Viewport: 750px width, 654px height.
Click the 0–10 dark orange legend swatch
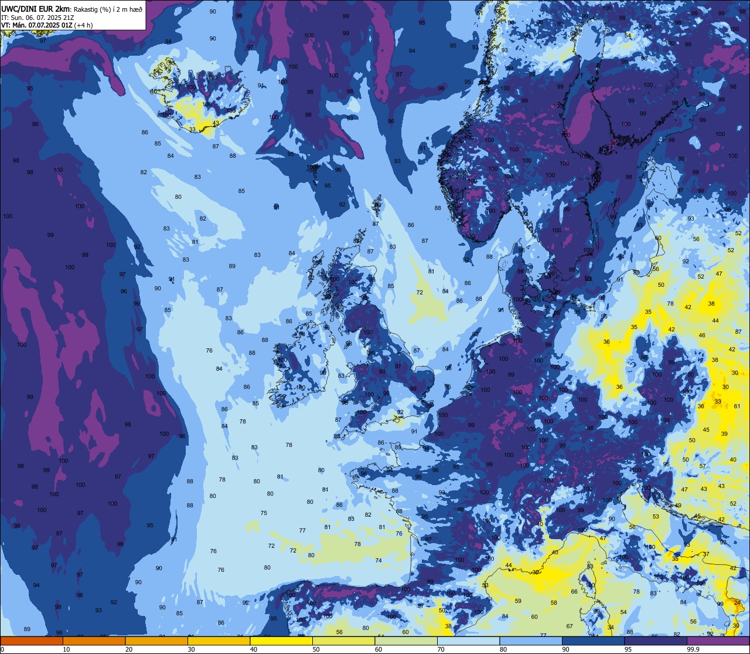(x=32, y=641)
